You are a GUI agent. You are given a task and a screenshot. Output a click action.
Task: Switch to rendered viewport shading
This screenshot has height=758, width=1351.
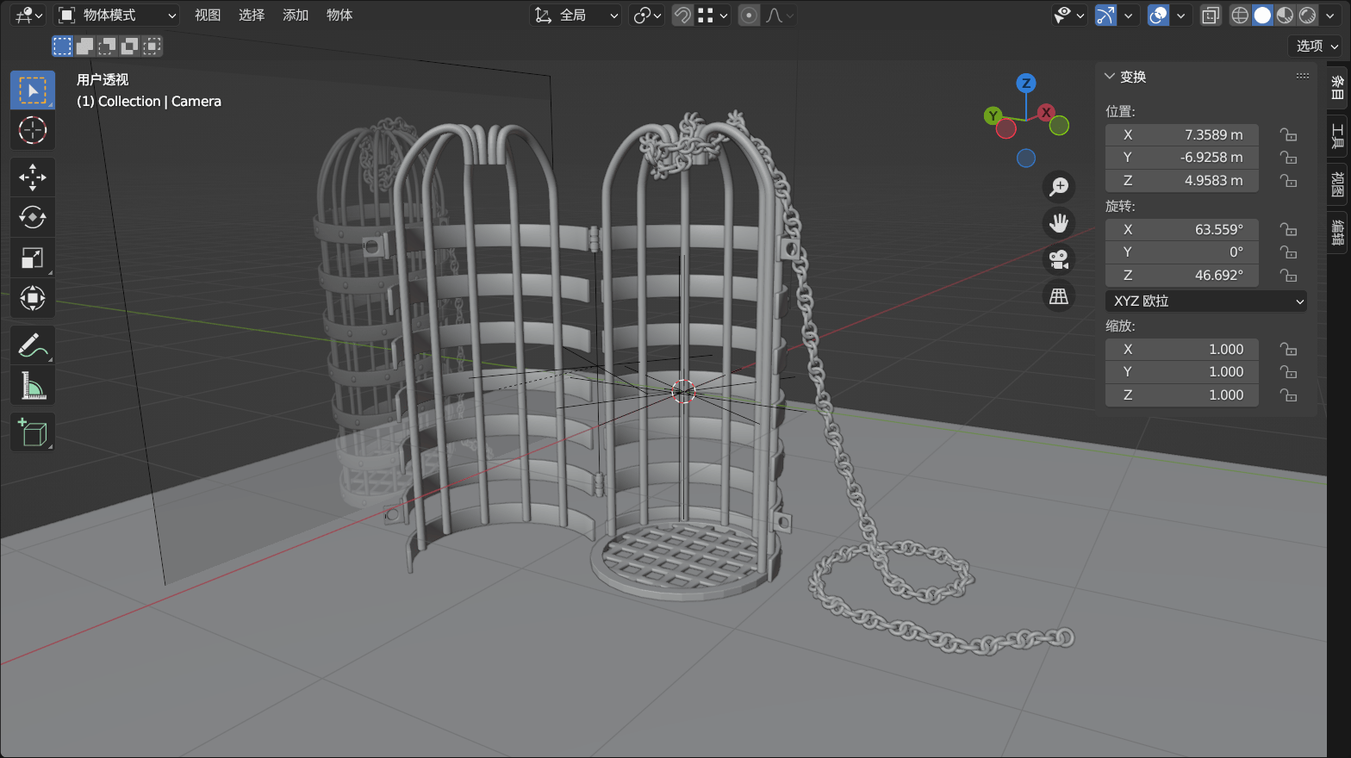(x=1307, y=15)
